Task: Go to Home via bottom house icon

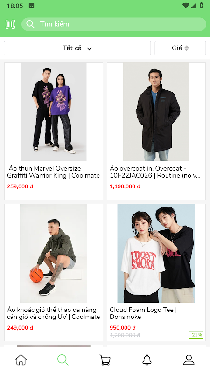Action: 21,359
